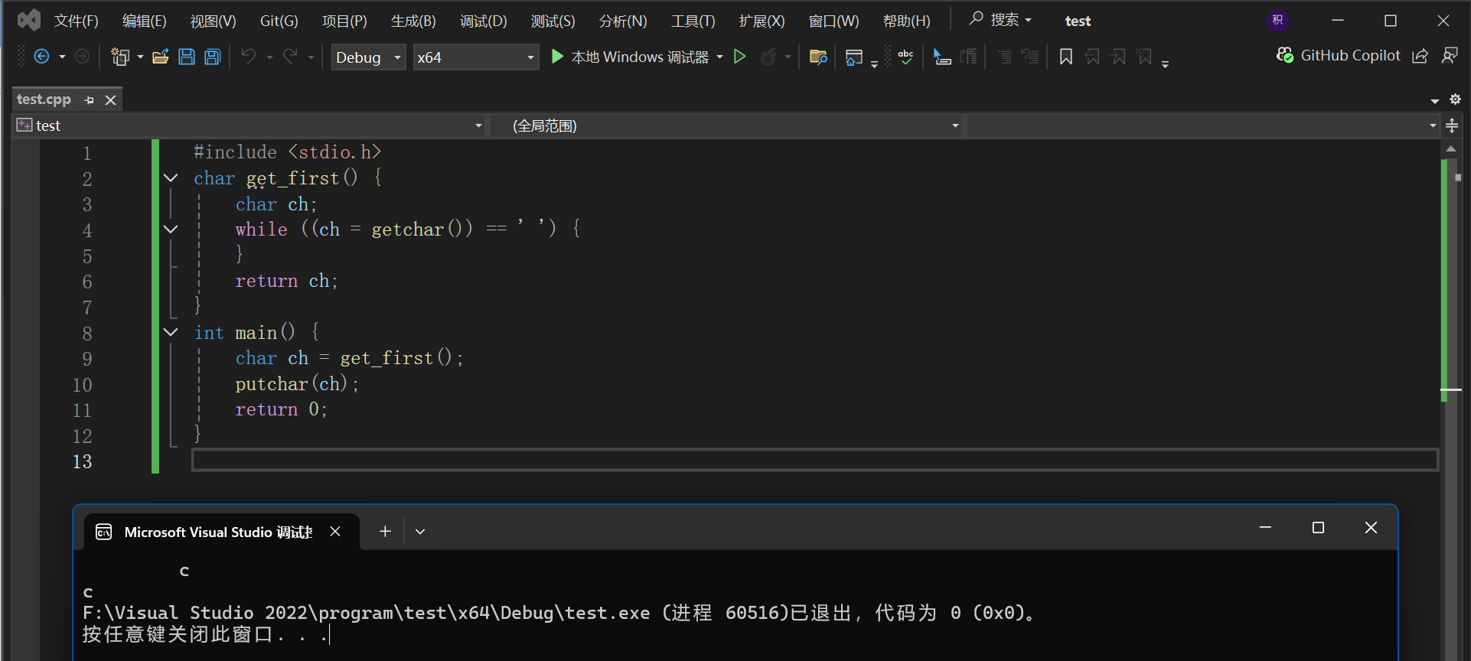1471x661 pixels.
Task: Click the GitHub Copilot status icon
Action: [x=1285, y=55]
